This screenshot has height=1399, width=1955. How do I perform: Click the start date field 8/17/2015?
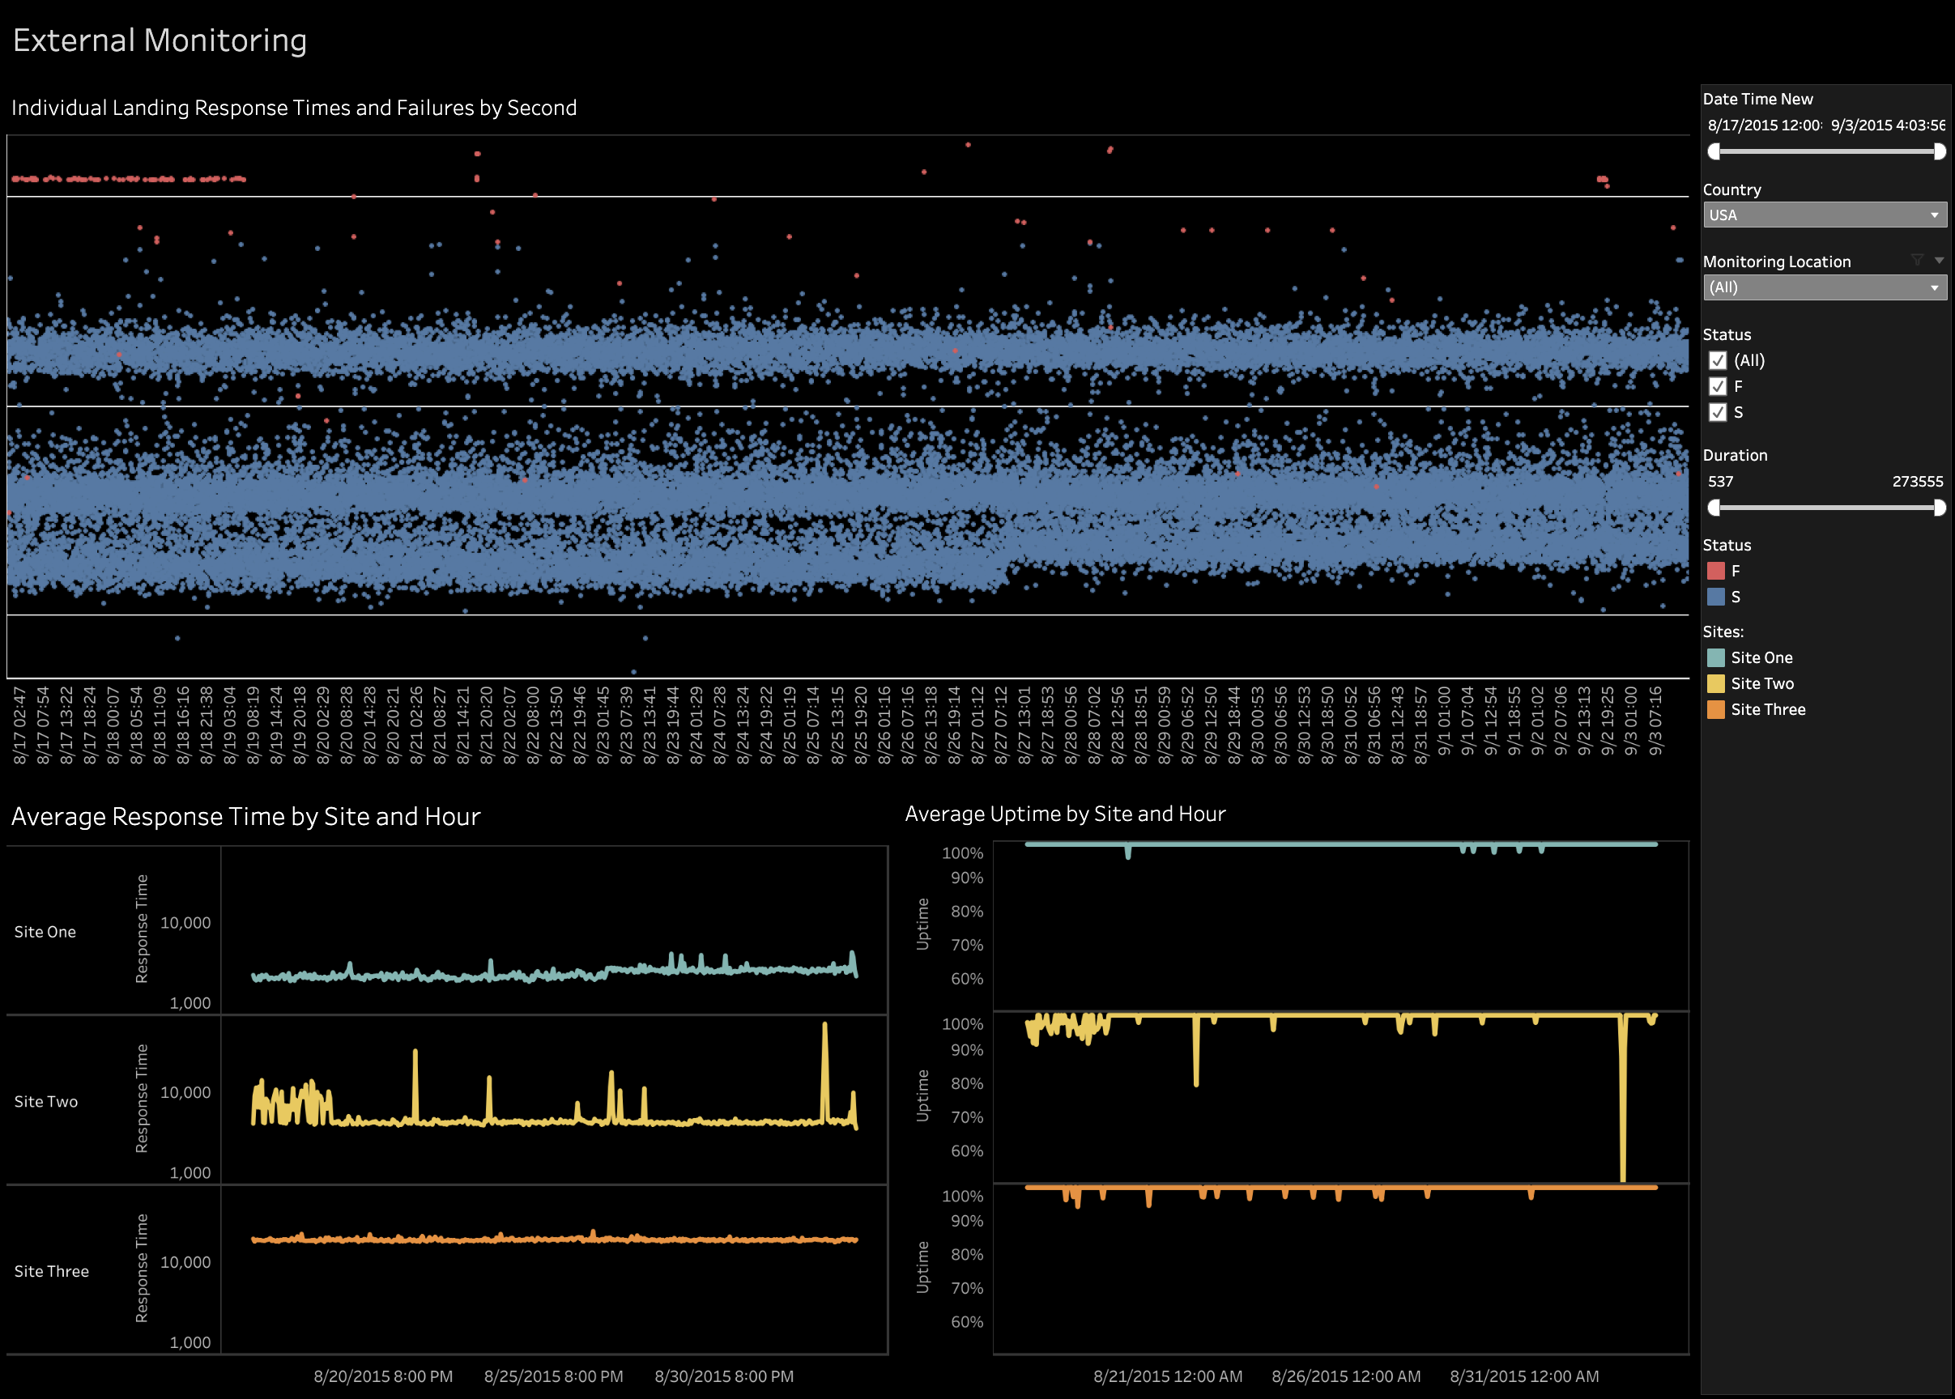[x=1765, y=125]
